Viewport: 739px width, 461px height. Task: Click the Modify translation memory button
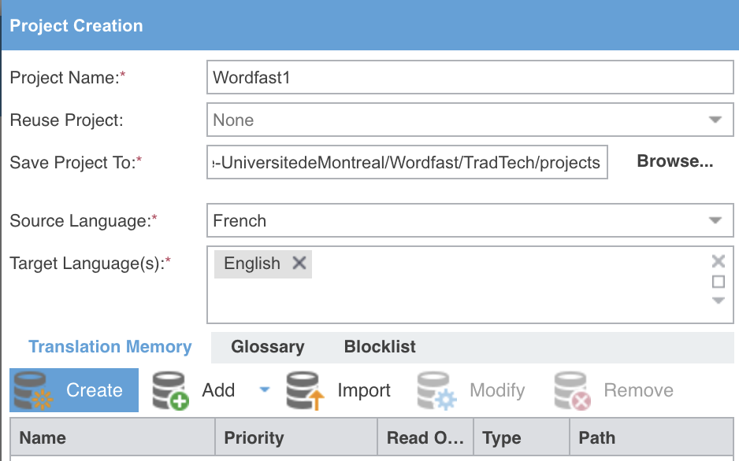(x=471, y=390)
